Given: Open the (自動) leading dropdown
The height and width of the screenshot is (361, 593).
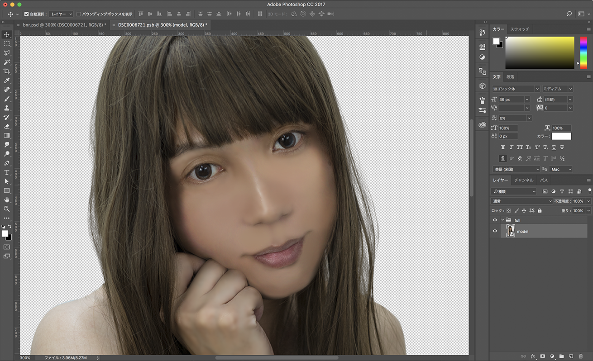Looking at the screenshot, I should tap(558, 100).
